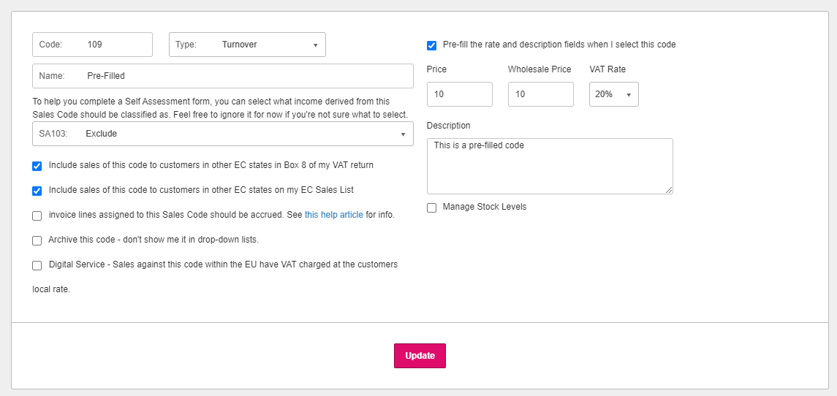
Task: Enable accrued invoice lines checkbox
Action: (37, 216)
